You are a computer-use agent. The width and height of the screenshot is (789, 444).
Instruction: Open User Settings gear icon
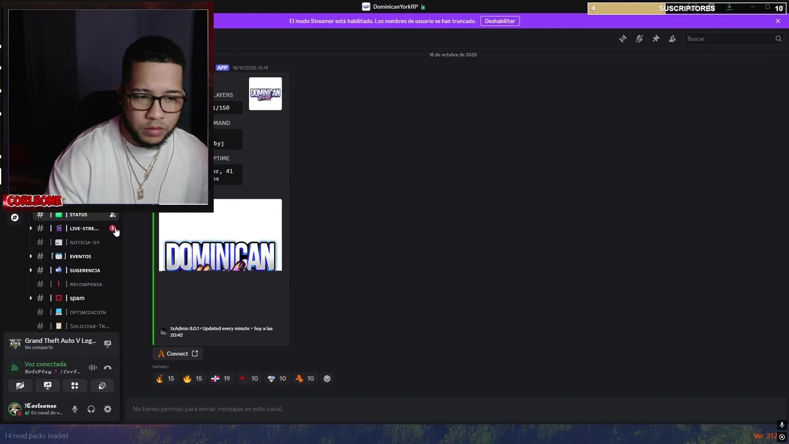tap(107, 409)
